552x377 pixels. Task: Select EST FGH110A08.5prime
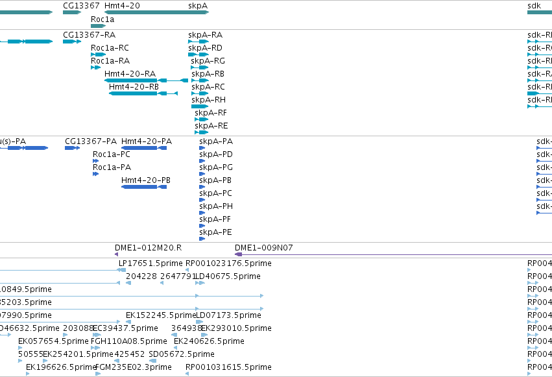(x=129, y=341)
